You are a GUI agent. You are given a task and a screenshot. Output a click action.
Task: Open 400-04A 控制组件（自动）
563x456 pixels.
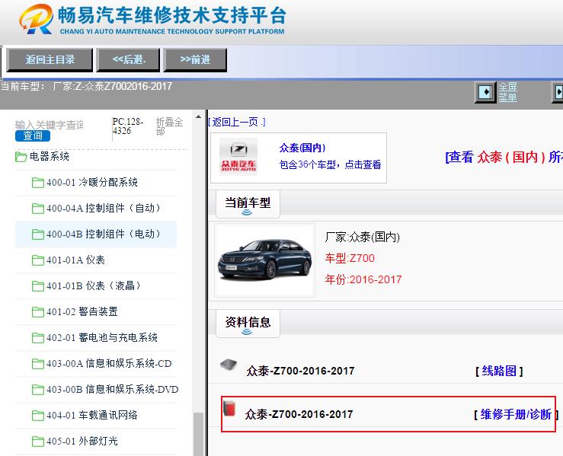(104, 208)
